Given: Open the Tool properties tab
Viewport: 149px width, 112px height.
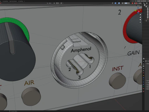Looking at the screenshot, I should (143, 61).
